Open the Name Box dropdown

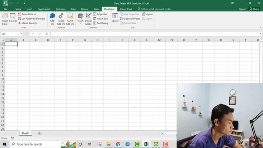21,34
